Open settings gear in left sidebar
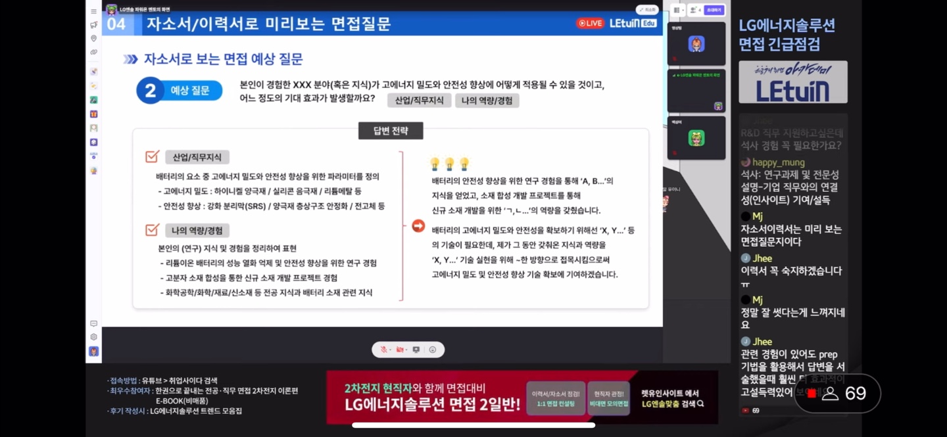 (x=94, y=337)
